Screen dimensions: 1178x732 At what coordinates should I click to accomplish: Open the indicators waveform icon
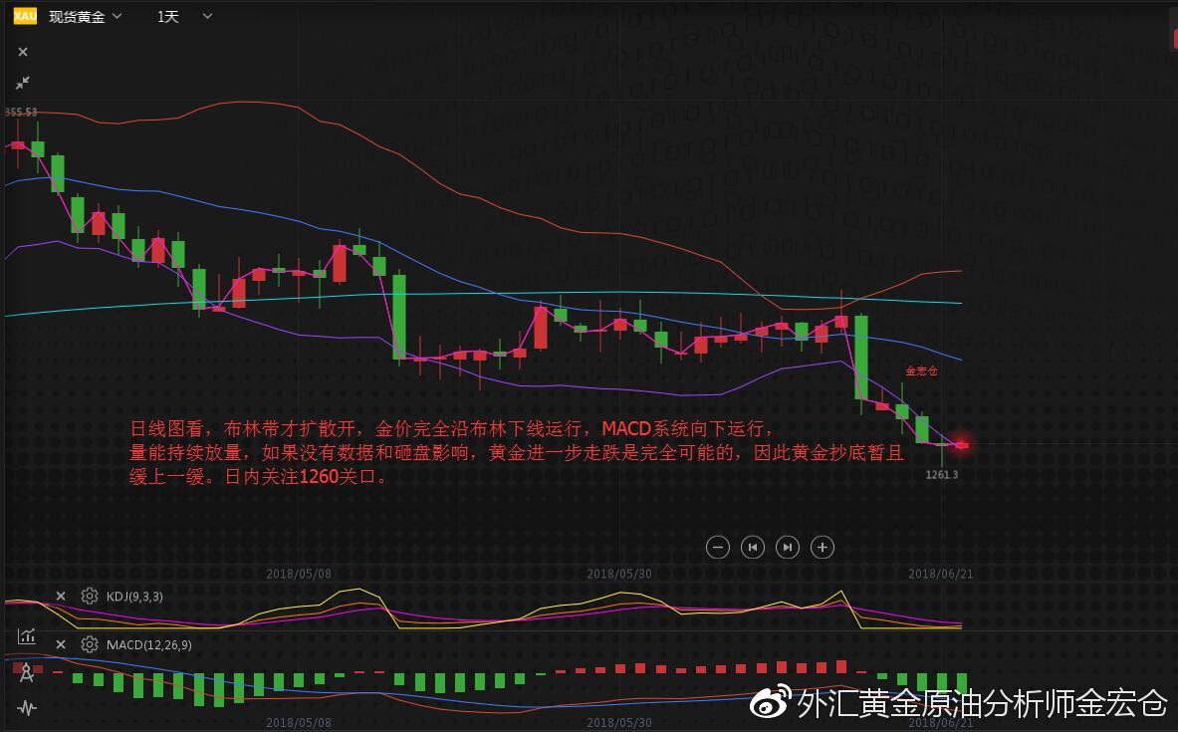click(x=26, y=707)
